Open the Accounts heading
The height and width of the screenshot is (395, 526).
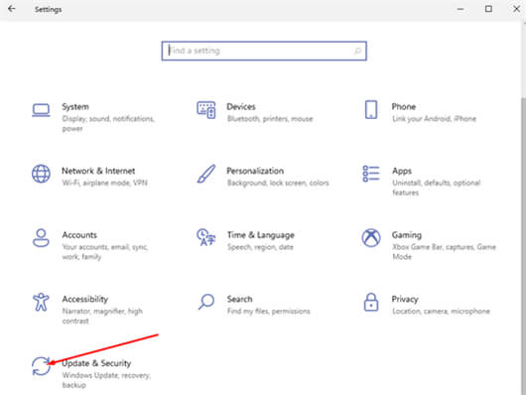pos(79,235)
